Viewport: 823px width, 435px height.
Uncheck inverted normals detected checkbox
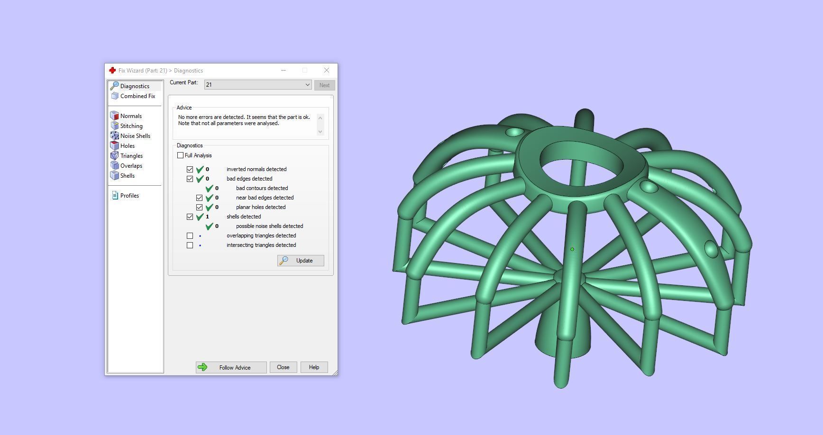point(190,169)
